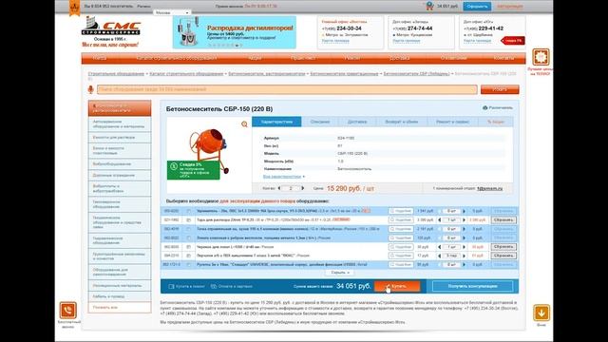Image resolution: width=608 pixels, height=342 pixels.
Task: Tick checkbox for Тачка строительная row
Action: [x=189, y=229]
